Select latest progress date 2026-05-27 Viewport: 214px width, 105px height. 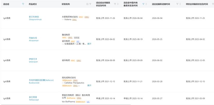pos(157,99)
